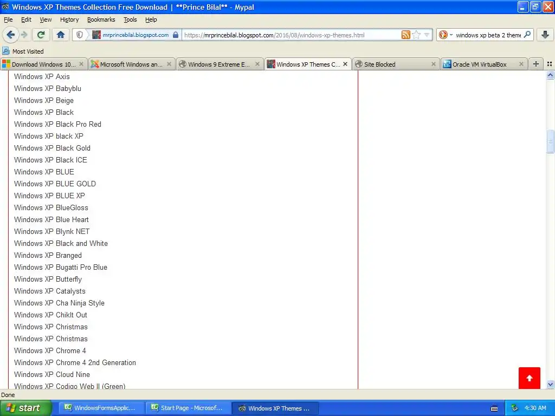
Task: Click the scrollbar down arrow
Action: 550,384
